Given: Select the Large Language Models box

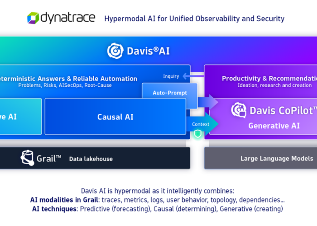Looking at the screenshot, I should 260,158.
